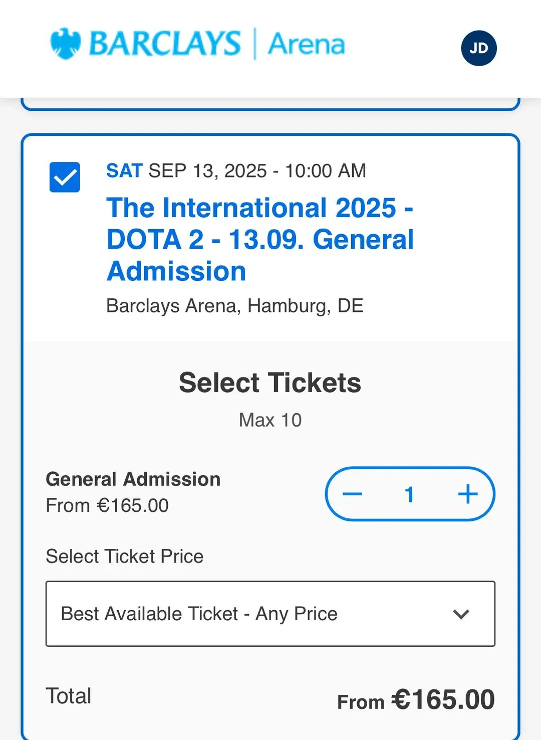Click the From €165.00 price under General Admission

[x=107, y=505]
